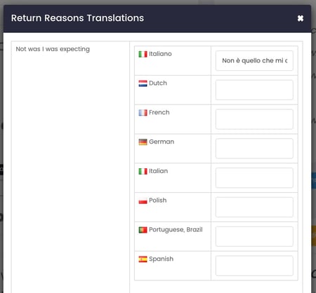Click the Italian flag icon
The image size is (316, 293).
pyautogui.click(x=143, y=171)
